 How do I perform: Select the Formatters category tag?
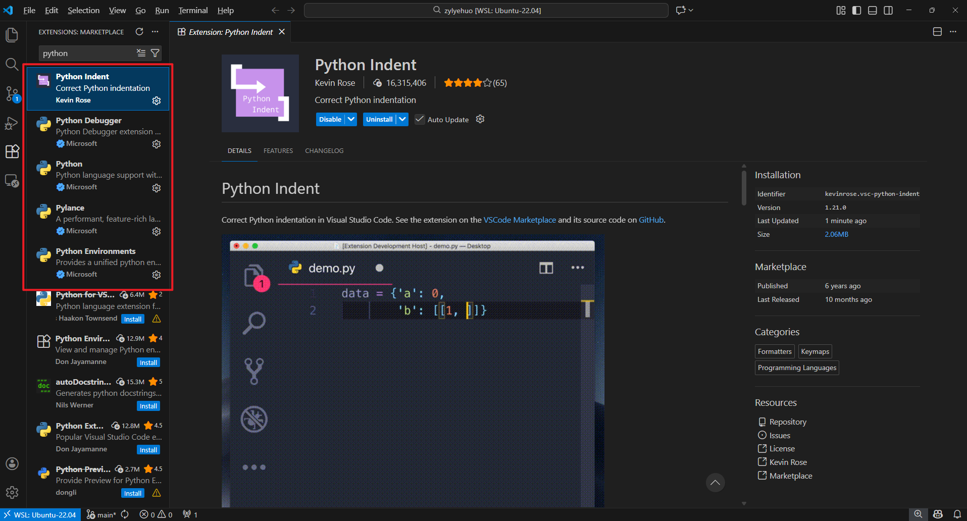(775, 351)
